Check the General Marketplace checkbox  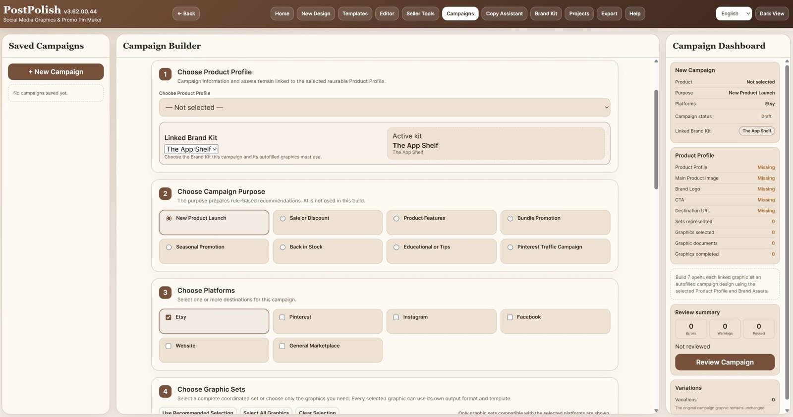(x=283, y=346)
